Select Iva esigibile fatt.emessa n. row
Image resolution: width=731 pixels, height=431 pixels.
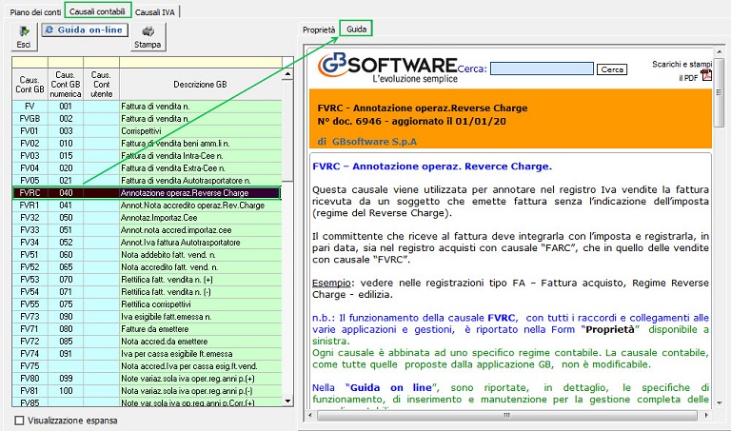(147, 317)
